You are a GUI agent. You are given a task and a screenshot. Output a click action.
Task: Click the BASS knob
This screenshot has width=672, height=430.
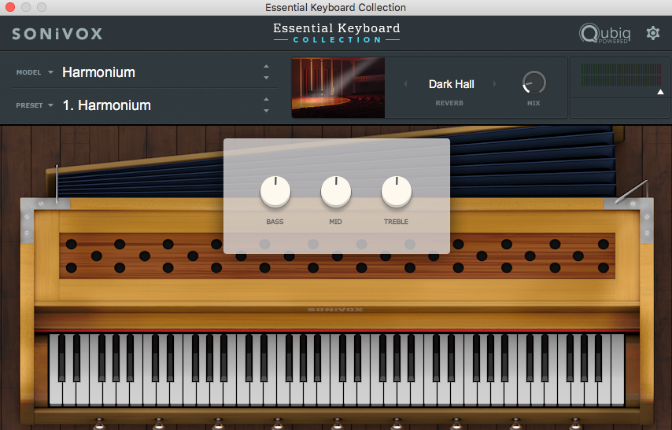pos(275,191)
